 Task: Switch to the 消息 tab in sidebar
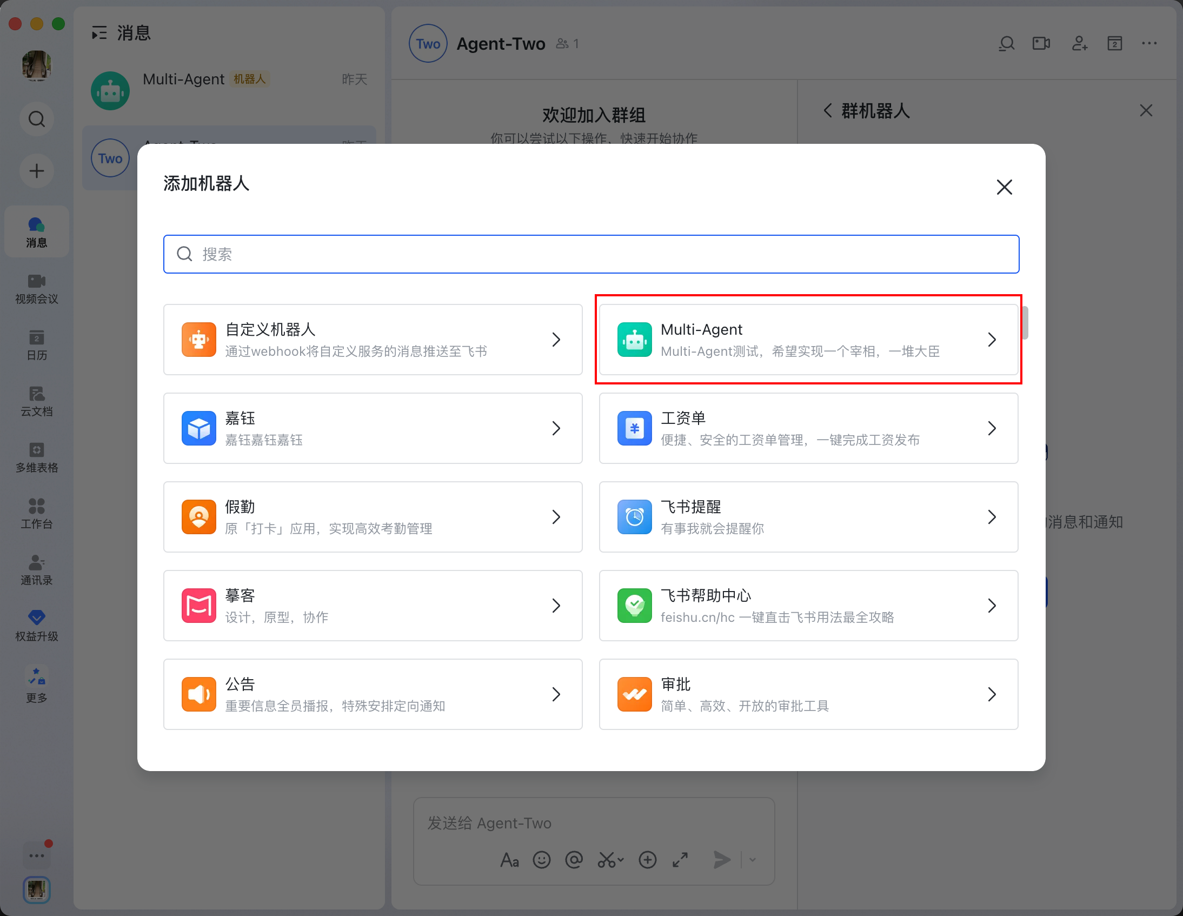pos(36,231)
